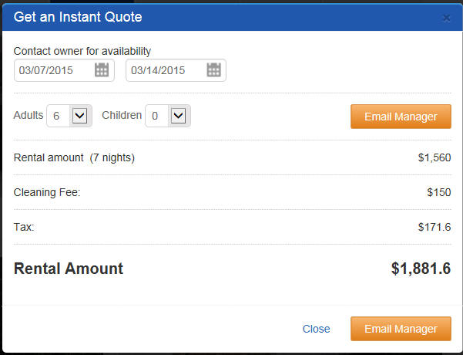The image size is (463, 355).
Task: Click the $1,560 rental amount value
Action: 434,157
